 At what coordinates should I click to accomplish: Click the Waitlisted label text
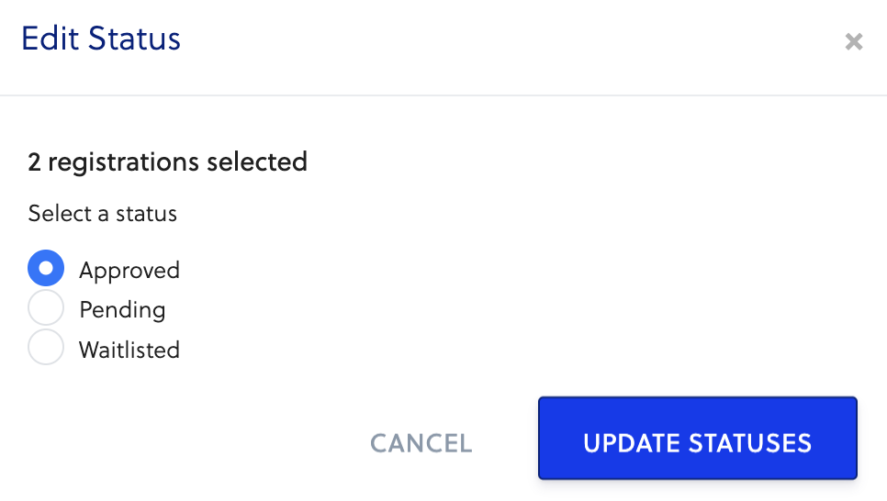(129, 350)
